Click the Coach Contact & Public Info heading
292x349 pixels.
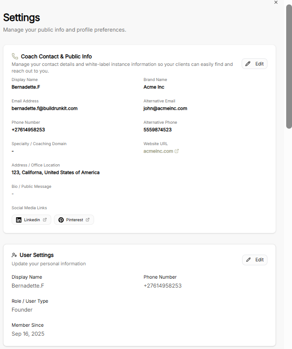[56, 57]
